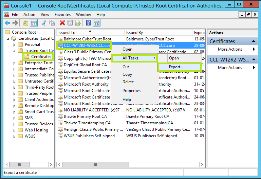Click the Cut scissors toolbar icon
Viewport: 261px width, 179px height.
coord(44,23)
